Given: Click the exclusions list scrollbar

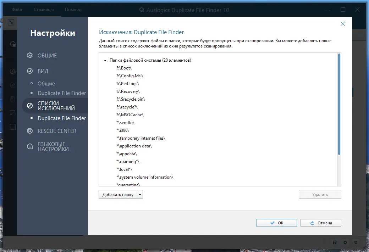Looking at the screenshot, I should [x=339, y=104].
